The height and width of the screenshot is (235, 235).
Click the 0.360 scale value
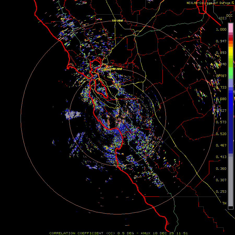pyautogui.click(x=221, y=169)
